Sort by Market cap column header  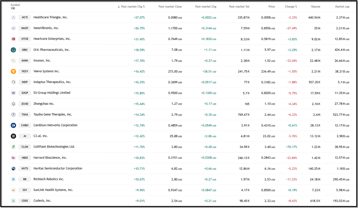(x=342, y=7)
